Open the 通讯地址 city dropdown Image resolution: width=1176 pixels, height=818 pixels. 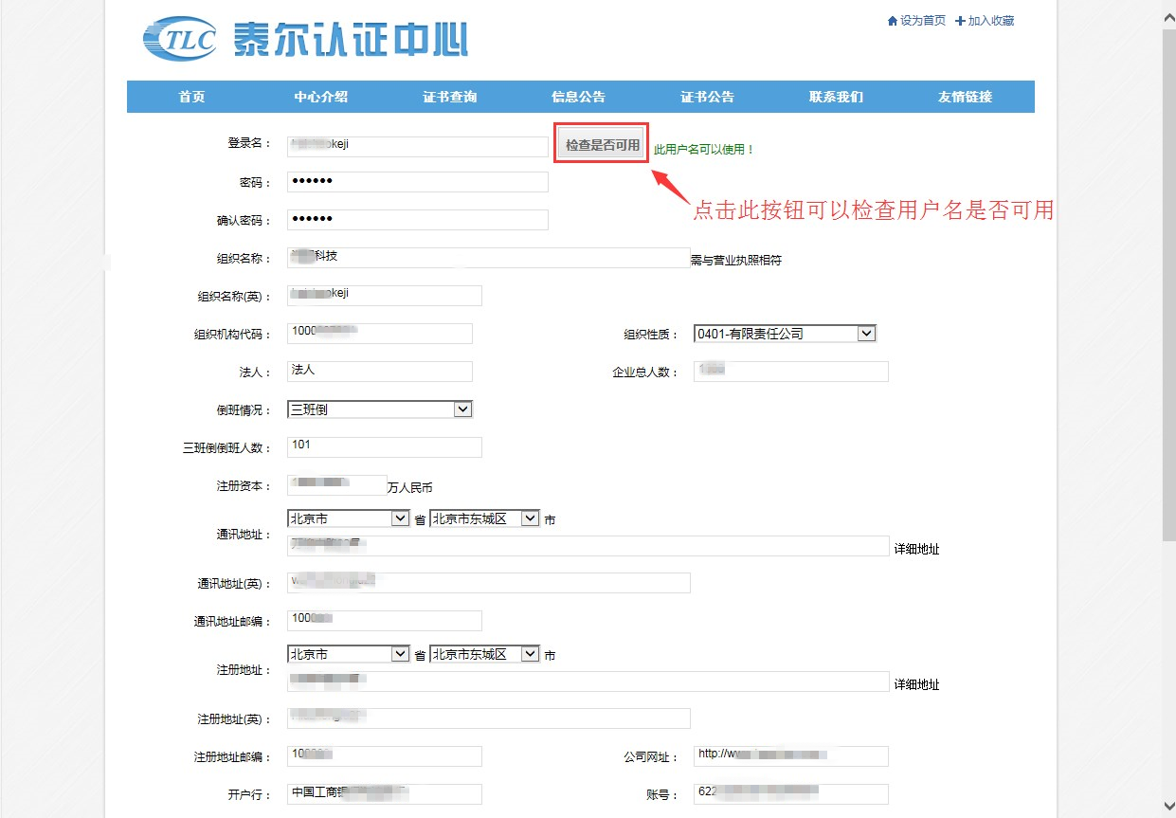click(484, 518)
